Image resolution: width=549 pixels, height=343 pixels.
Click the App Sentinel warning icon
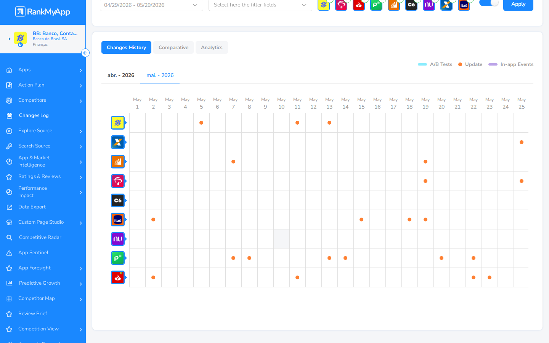click(9, 253)
